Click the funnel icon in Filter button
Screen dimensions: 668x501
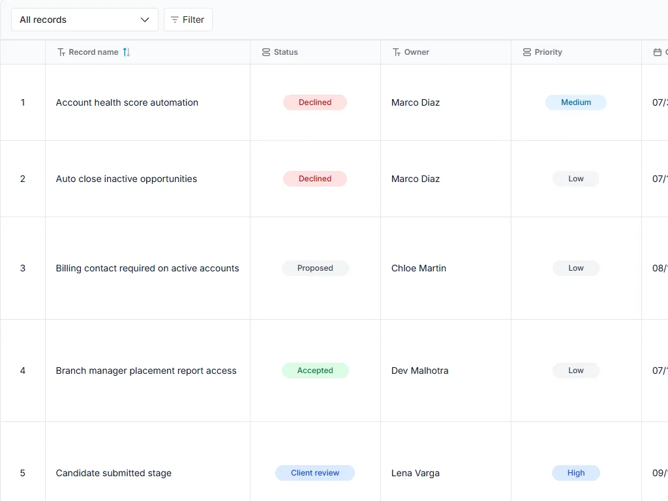[x=175, y=20]
